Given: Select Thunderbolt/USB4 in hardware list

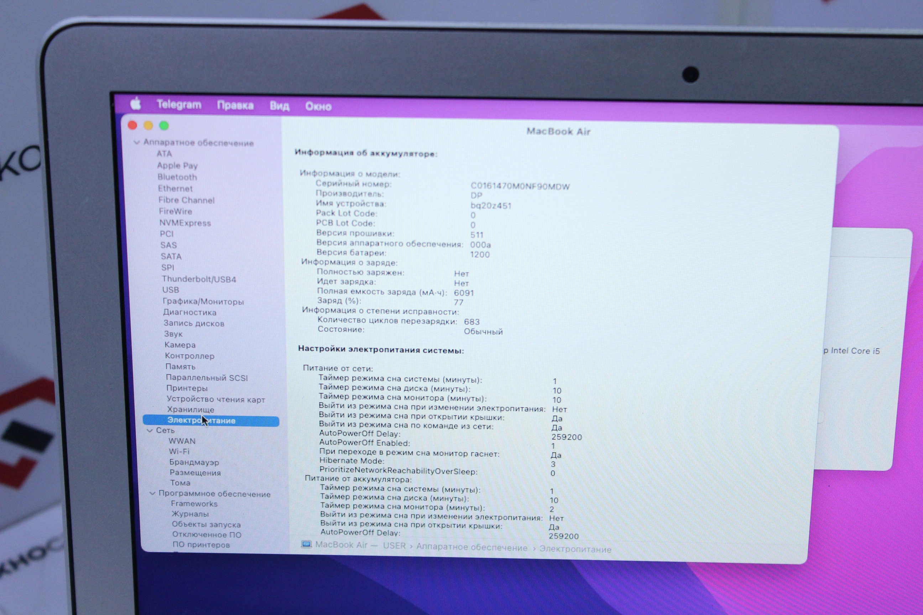Looking at the screenshot, I should pos(199,279).
